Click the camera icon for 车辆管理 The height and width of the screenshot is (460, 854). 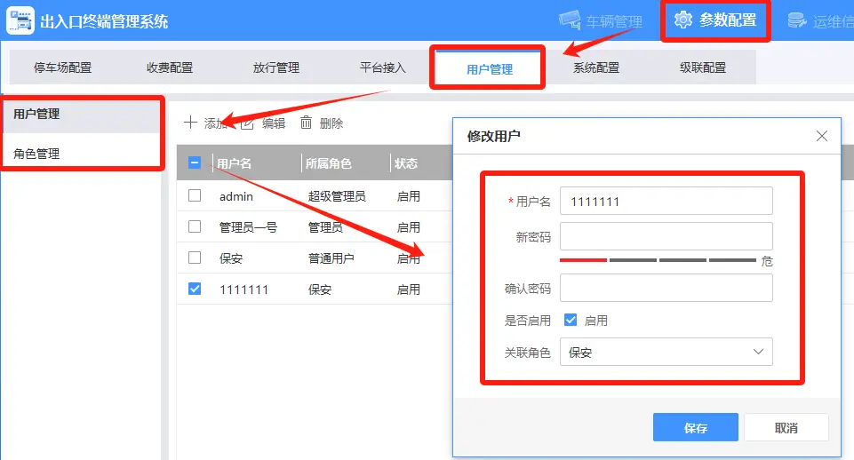click(570, 20)
